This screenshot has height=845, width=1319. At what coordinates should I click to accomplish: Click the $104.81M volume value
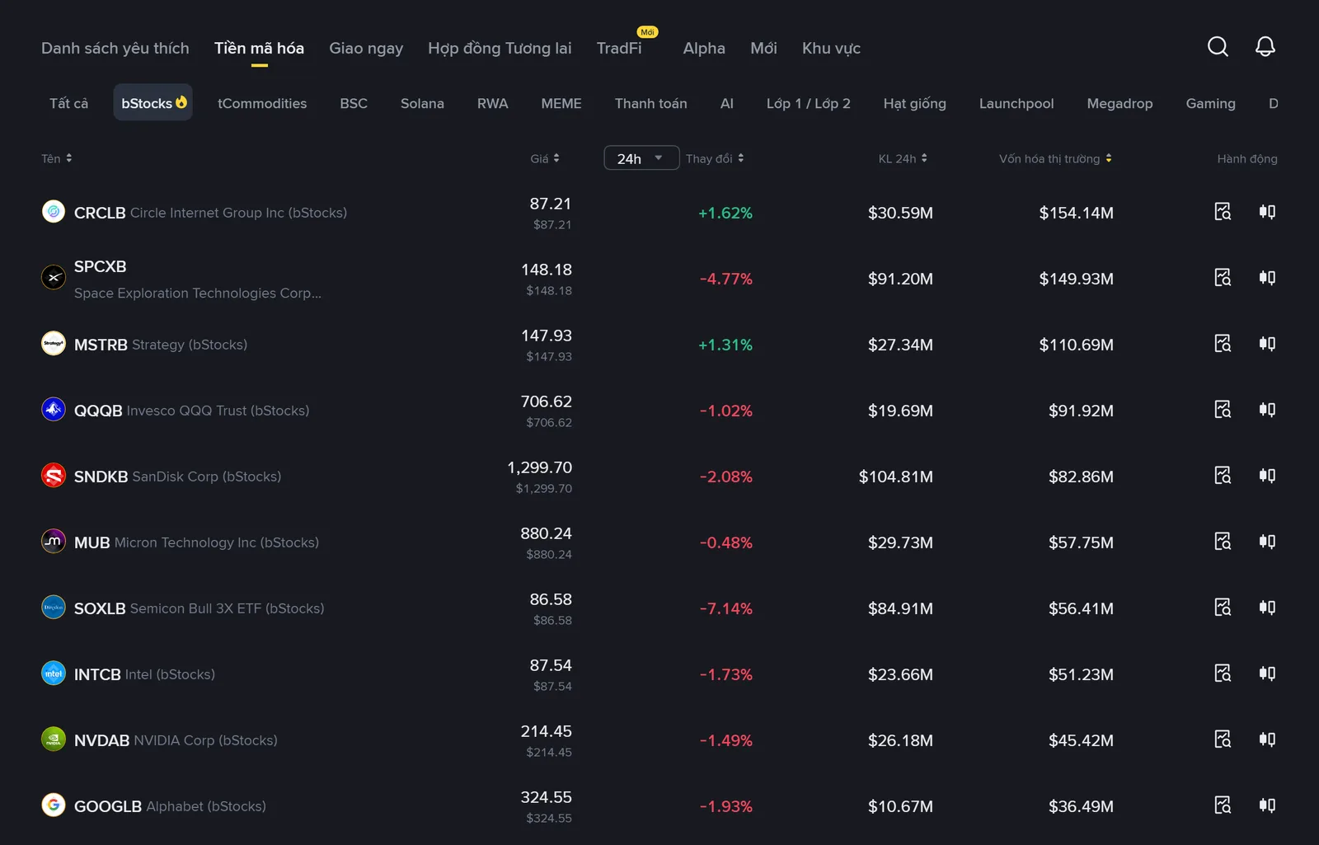[896, 476]
